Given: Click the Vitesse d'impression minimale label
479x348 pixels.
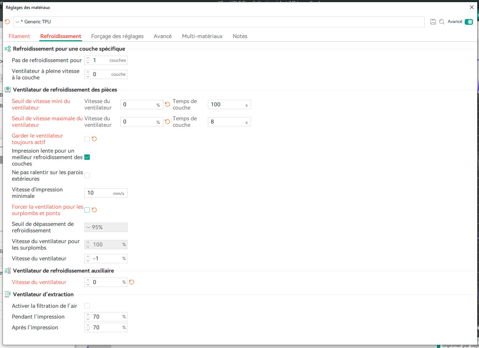Looking at the screenshot, I should tap(37, 193).
